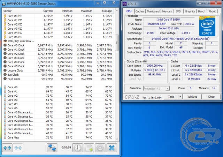
Task: Click the PCIe Clock gauge icon
Action: tap(5, 79)
